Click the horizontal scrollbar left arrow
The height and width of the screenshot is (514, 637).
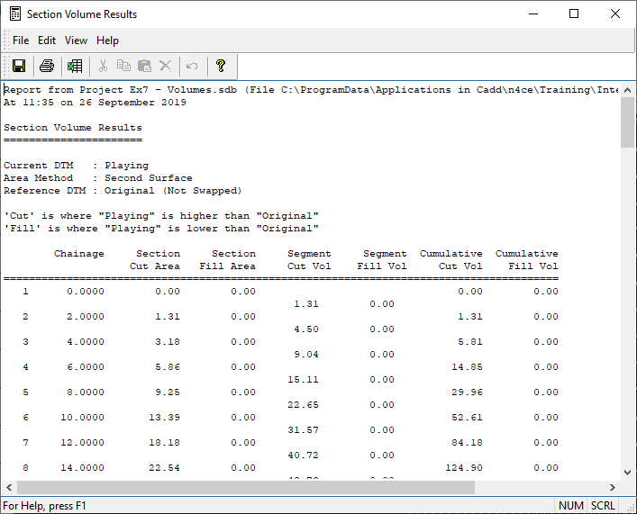[9, 487]
